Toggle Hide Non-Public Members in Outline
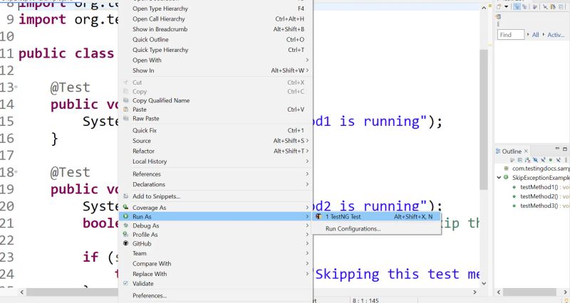Viewport: 570px width, 303px height. coord(551,160)
